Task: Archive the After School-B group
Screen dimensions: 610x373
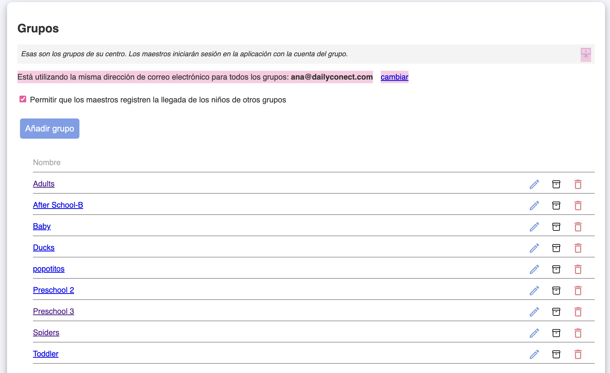Action: (x=556, y=206)
